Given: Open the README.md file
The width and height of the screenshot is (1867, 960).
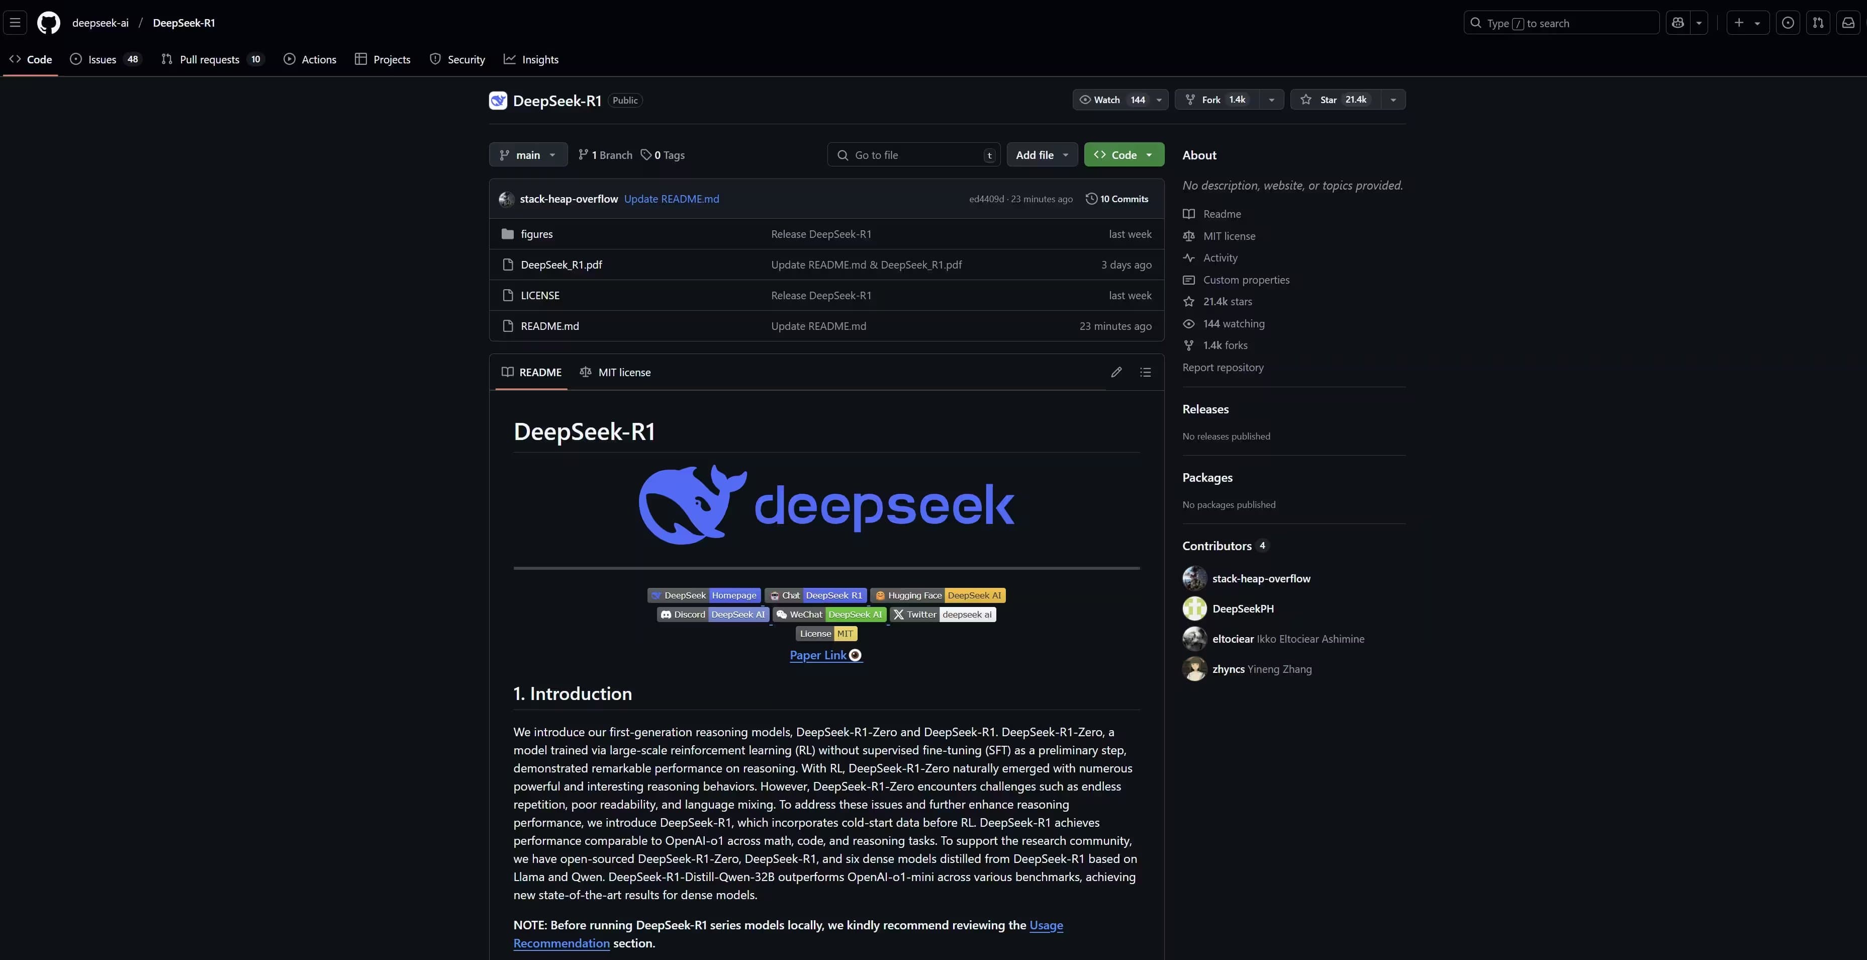Looking at the screenshot, I should coord(549,325).
